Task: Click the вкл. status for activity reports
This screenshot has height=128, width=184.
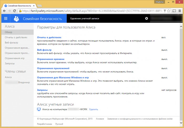Action: coord(163,37)
